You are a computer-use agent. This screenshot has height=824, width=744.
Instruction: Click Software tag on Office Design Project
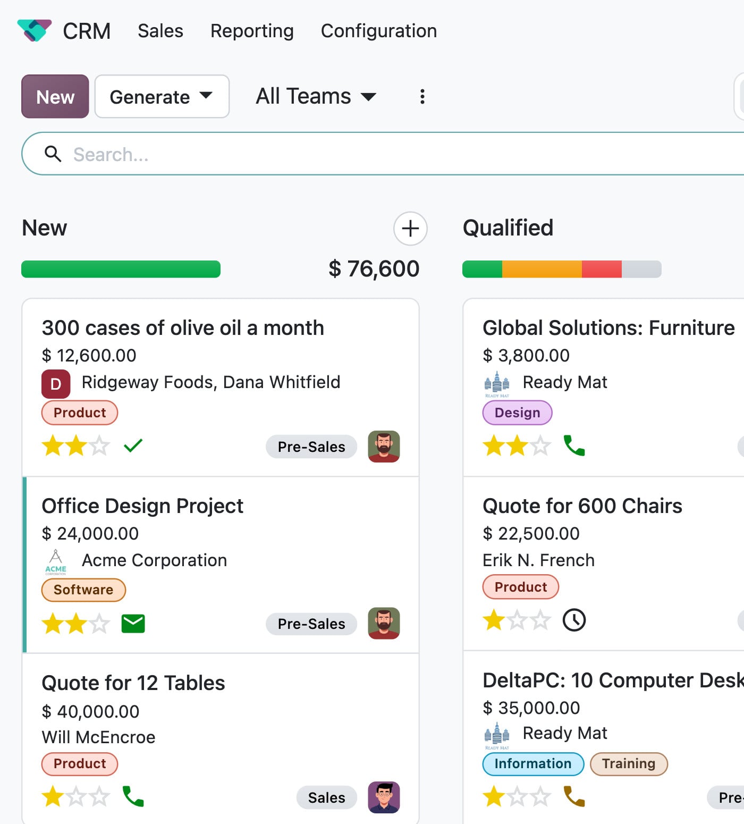83,590
